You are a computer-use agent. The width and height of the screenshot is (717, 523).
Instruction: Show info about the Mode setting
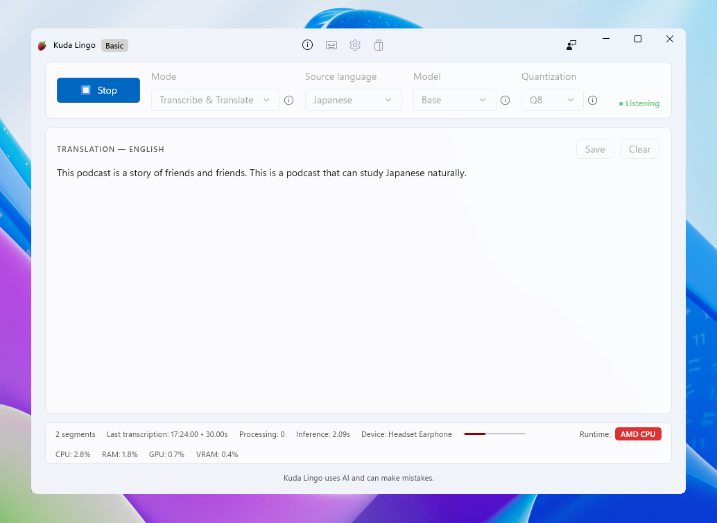coord(288,100)
